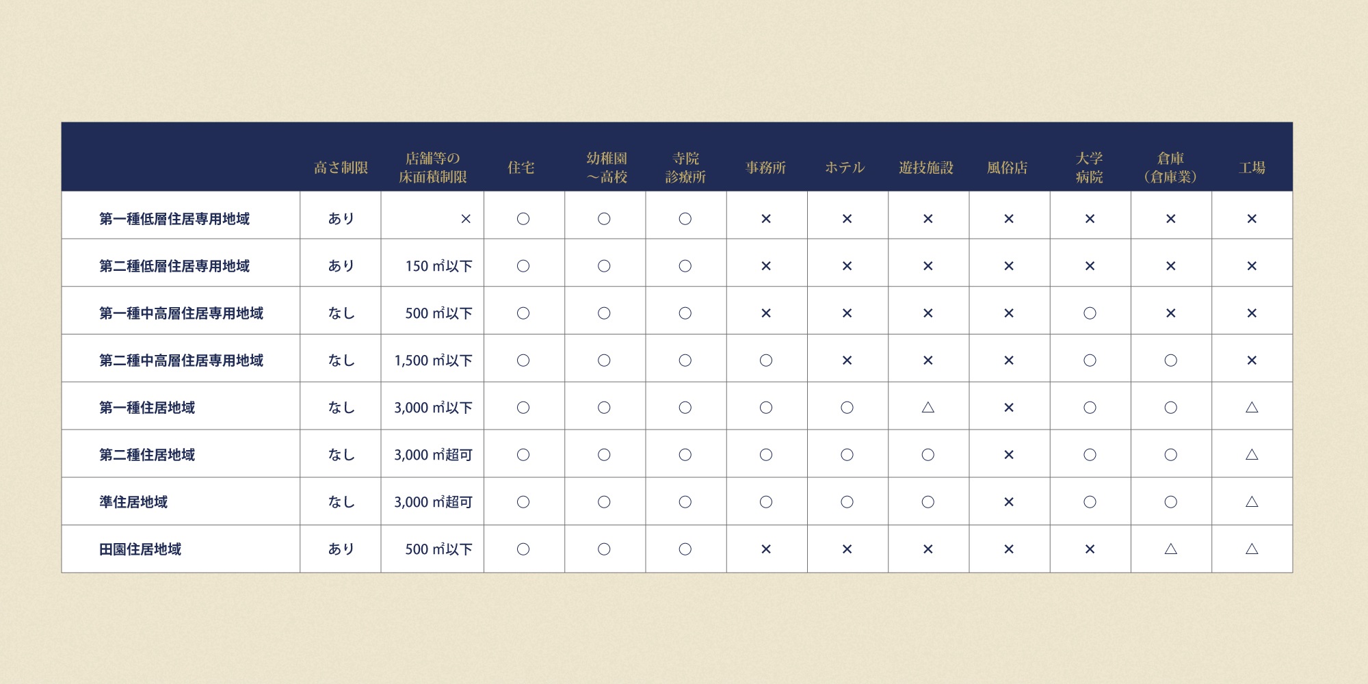The image size is (1368, 684).
Task: Click the cross in 床面積制限 for 第一種低層住居専用地域
Action: pyautogui.click(x=466, y=219)
